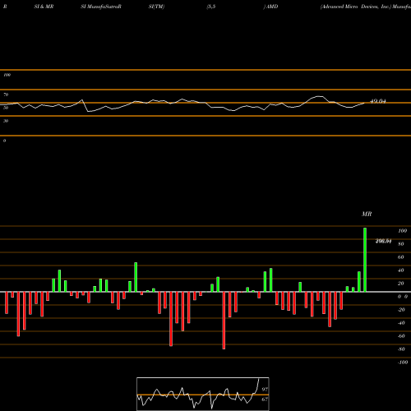The width and height of the screenshot is (411, 411).
Task: Click the MR axis label 80
Action: tap(401, 244)
